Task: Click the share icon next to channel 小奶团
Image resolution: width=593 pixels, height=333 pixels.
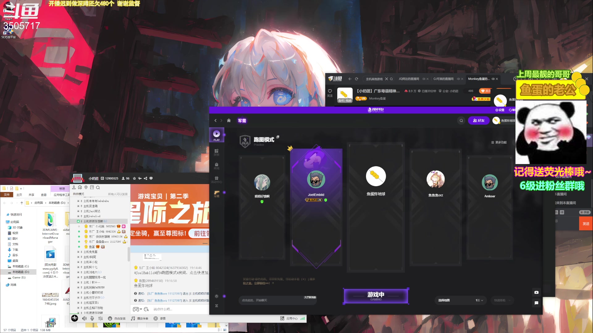Action: pyautogui.click(x=145, y=178)
